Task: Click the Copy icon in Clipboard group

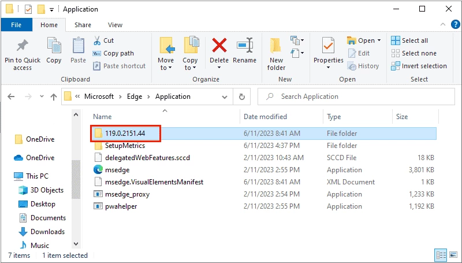Action: [54, 46]
